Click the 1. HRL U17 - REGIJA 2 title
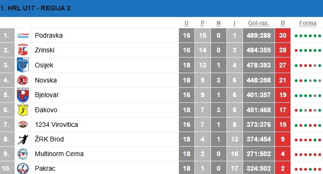 [x=35, y=8]
